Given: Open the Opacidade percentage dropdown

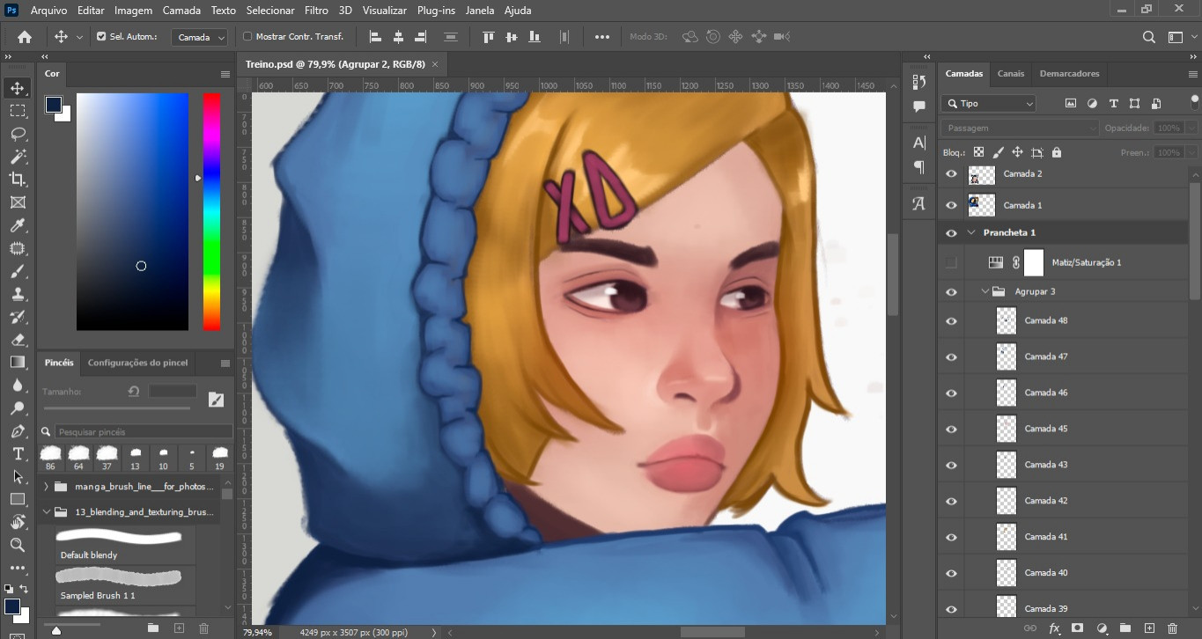Looking at the screenshot, I should pyautogui.click(x=1191, y=128).
